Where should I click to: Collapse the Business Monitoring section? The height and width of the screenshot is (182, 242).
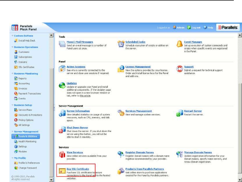(13, 74)
